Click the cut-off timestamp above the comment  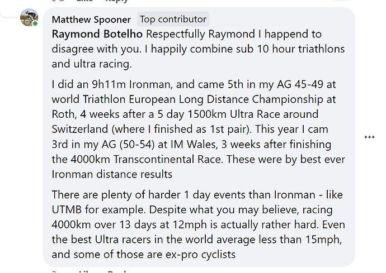point(58,1)
